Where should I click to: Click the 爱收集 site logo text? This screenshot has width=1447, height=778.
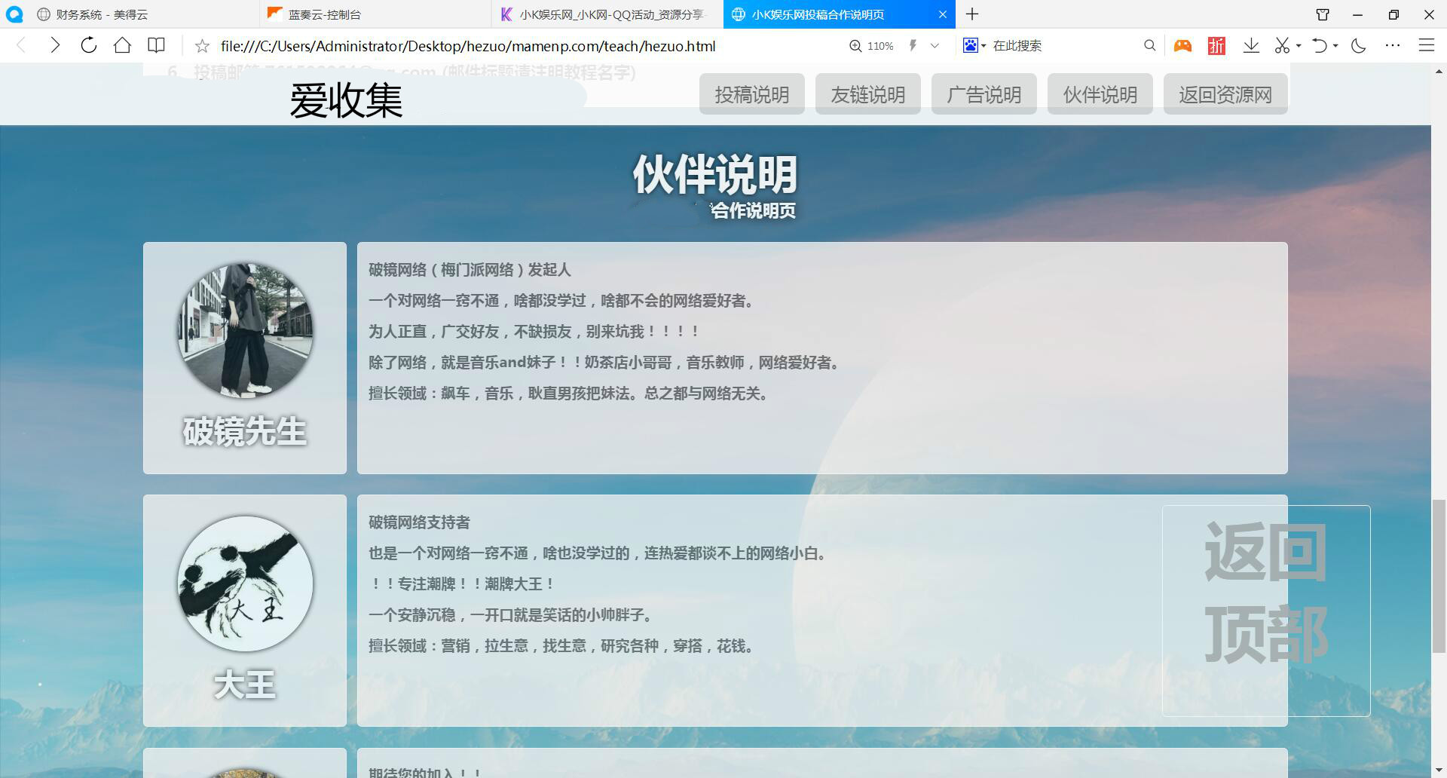pos(347,100)
